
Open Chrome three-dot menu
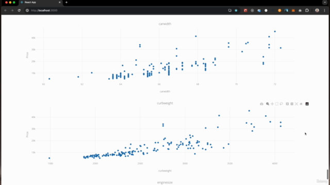click(x=324, y=10)
